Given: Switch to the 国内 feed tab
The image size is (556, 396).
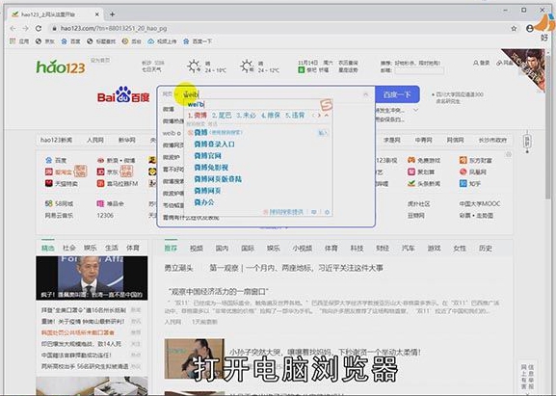Looking at the screenshot, I should pos(222,249).
